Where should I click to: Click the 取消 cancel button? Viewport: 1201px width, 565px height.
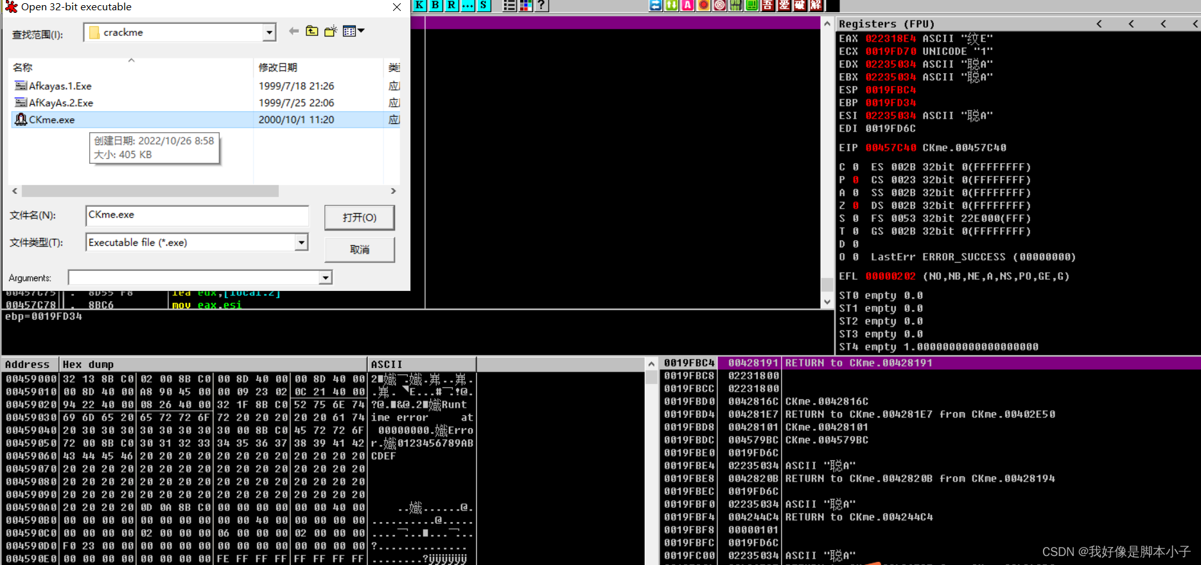click(360, 249)
